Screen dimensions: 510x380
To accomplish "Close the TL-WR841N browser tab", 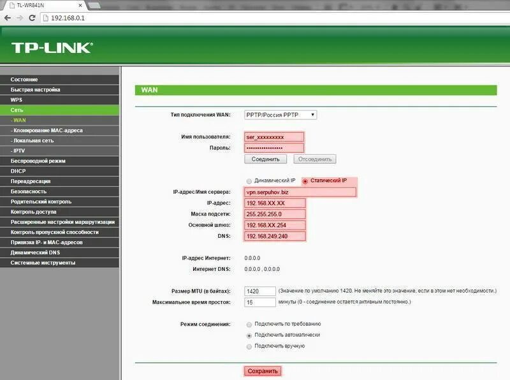I will click(x=80, y=5).
